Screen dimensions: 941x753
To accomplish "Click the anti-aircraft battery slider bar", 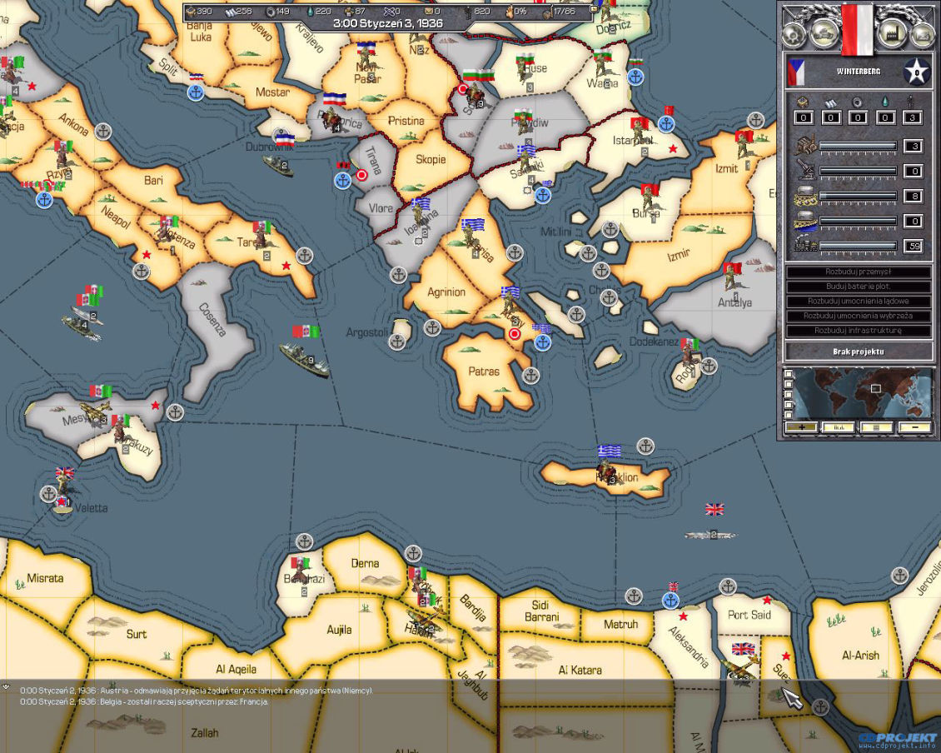I will pos(858,171).
